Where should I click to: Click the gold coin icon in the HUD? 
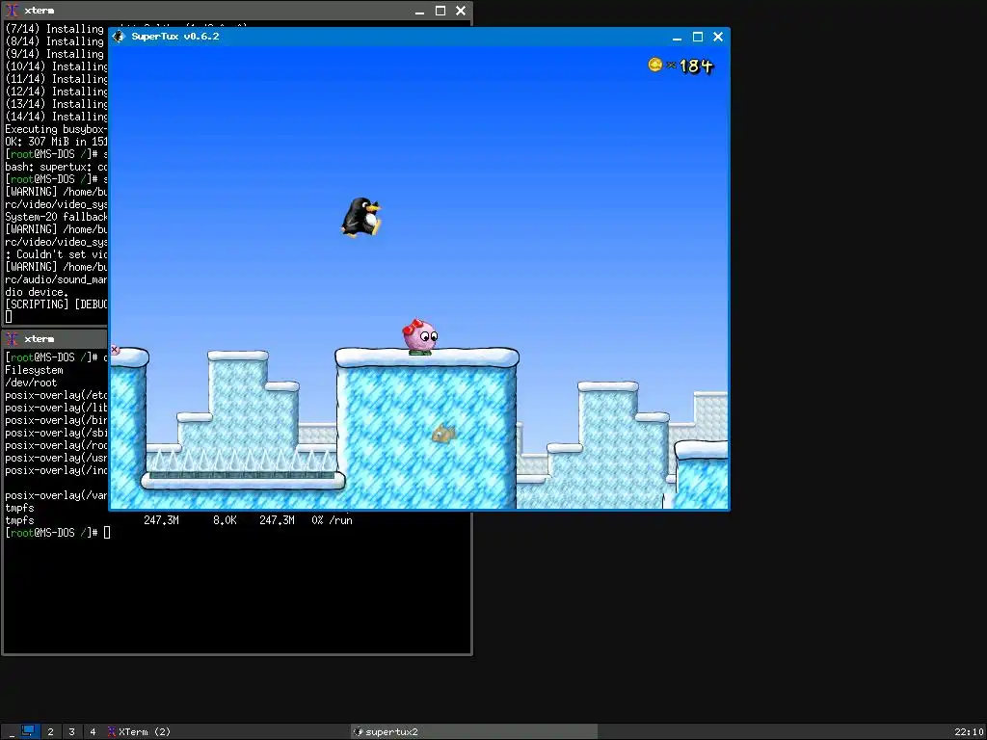coord(655,65)
